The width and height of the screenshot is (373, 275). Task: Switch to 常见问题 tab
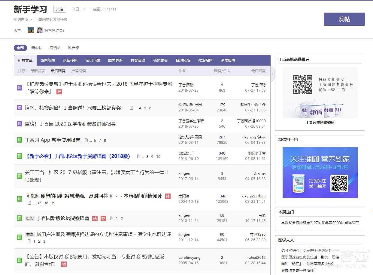(x=93, y=61)
